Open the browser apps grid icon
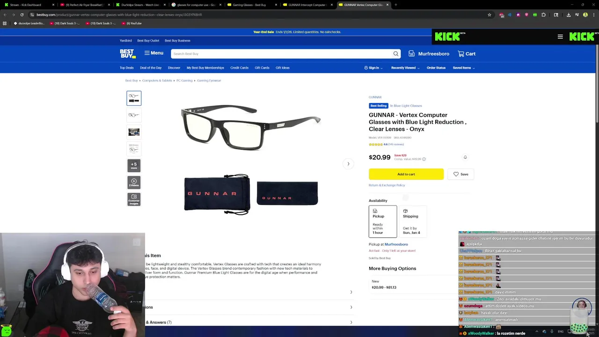Viewport: 599px width, 337px height. [5, 23]
